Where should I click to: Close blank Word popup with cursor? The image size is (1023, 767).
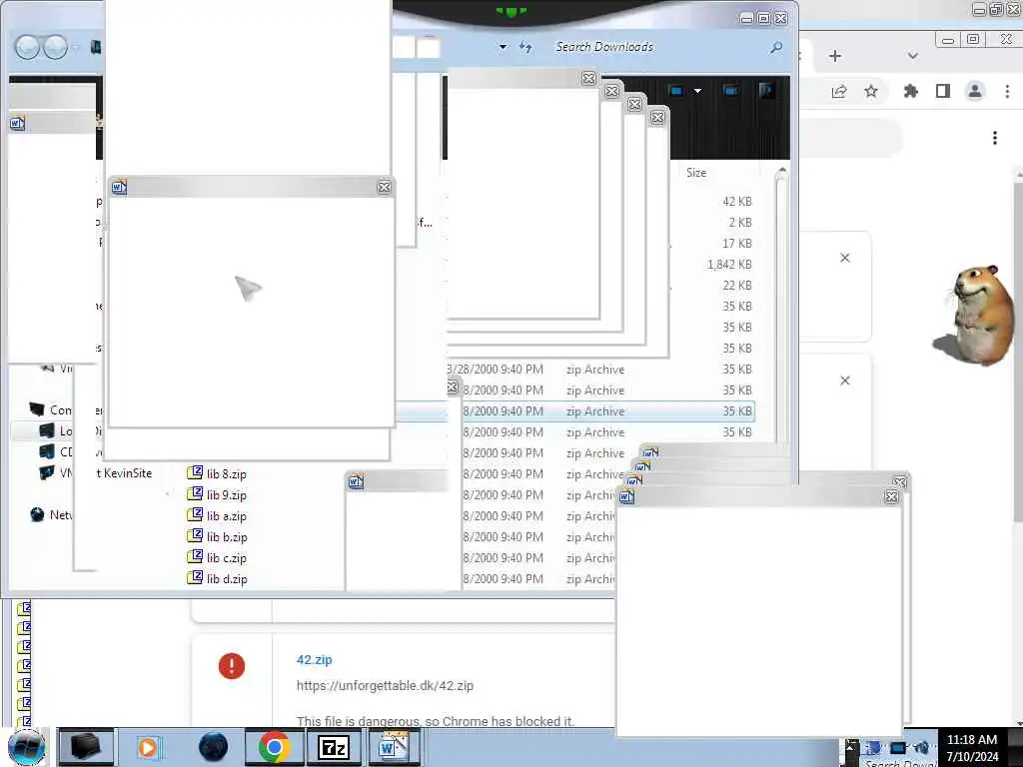click(385, 187)
